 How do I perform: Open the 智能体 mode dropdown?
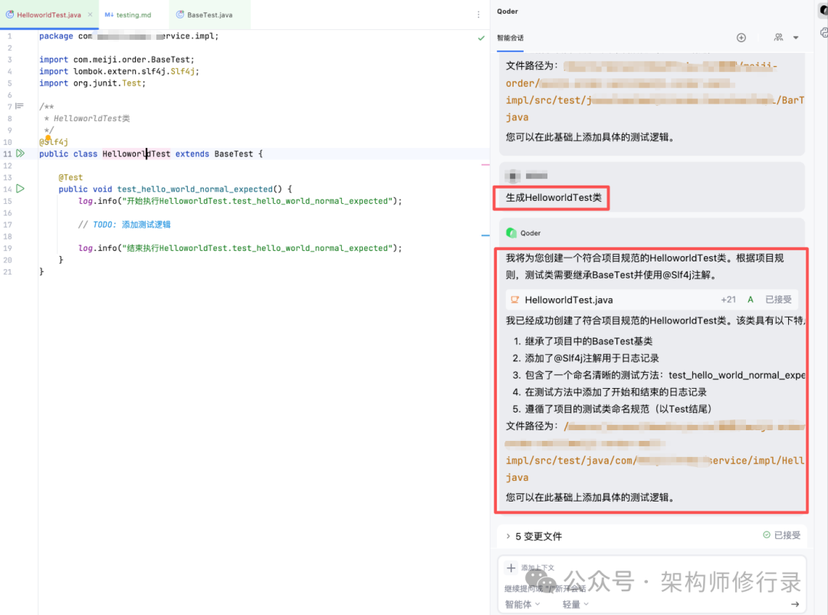click(x=522, y=604)
